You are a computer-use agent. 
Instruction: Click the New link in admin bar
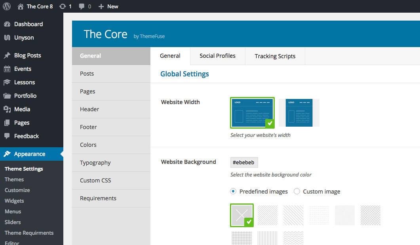113,6
